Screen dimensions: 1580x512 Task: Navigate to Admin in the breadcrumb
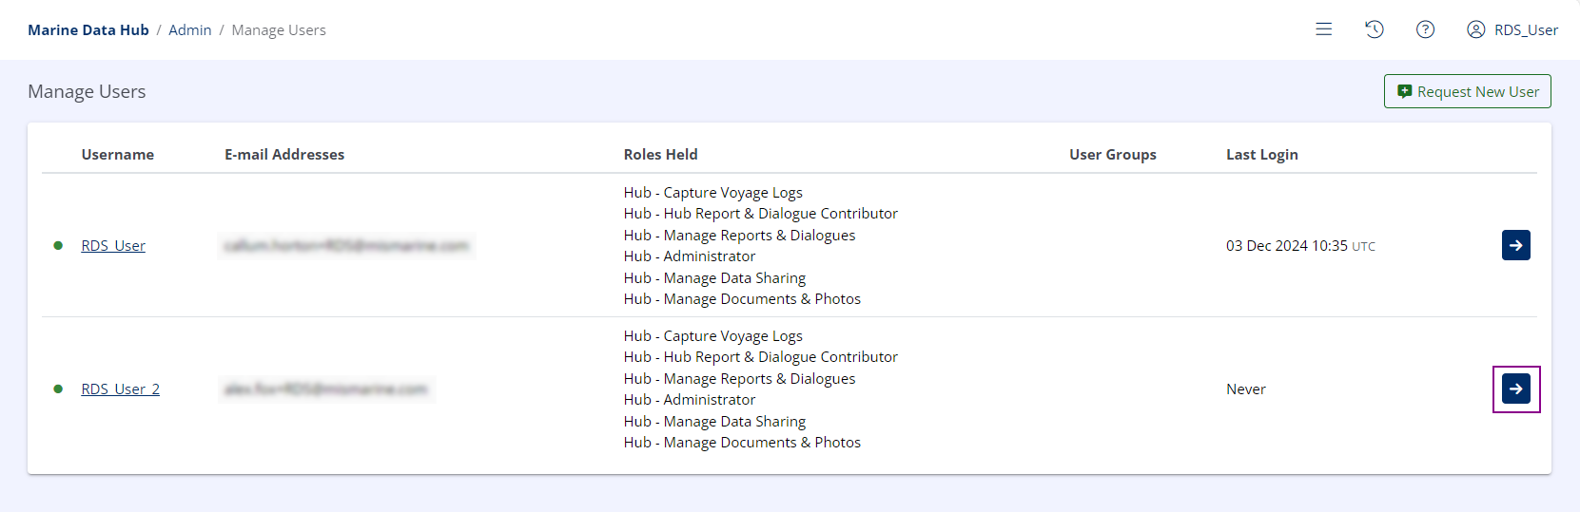tap(190, 30)
